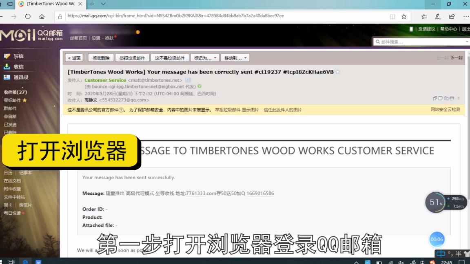This screenshot has width=470, height=264.
Task: Click the browser home icon
Action: (x=42, y=16)
